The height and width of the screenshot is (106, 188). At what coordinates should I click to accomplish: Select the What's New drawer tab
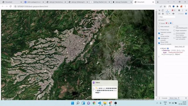(173, 98)
